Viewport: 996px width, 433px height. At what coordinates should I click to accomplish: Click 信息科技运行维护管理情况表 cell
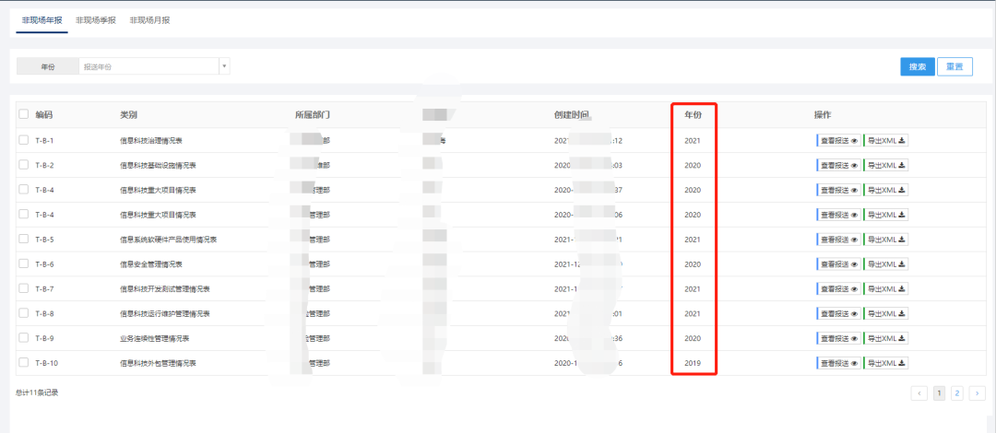click(164, 313)
